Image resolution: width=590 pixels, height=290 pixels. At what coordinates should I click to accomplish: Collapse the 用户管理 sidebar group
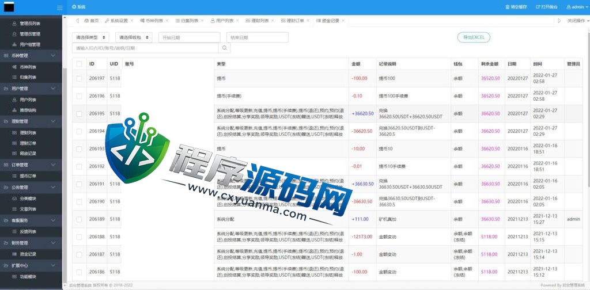[x=31, y=89]
